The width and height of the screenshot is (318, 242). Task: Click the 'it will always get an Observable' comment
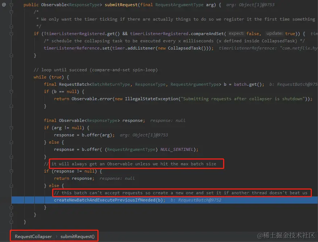tap(134, 164)
